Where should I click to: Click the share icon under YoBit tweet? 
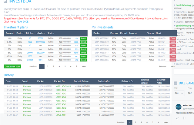point(184,118)
